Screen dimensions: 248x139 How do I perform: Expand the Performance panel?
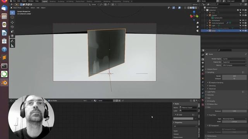tap(212, 136)
